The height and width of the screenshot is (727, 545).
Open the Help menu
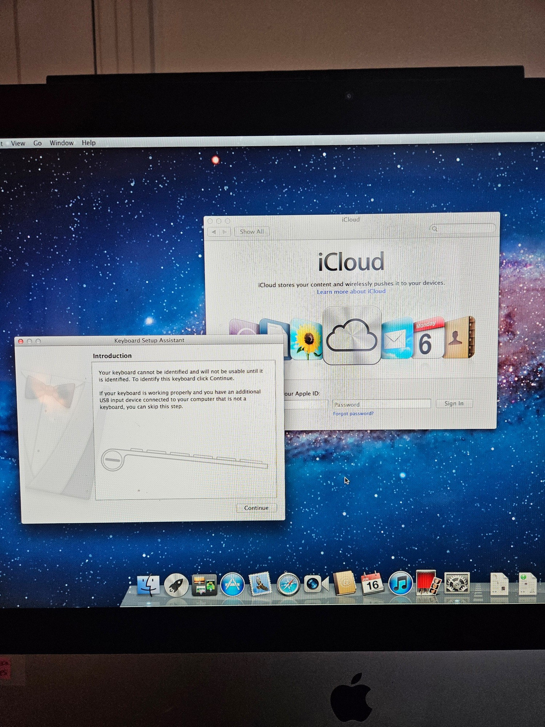click(x=89, y=143)
